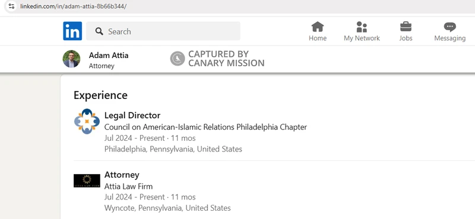Click the search magnifying glass icon

click(x=99, y=31)
